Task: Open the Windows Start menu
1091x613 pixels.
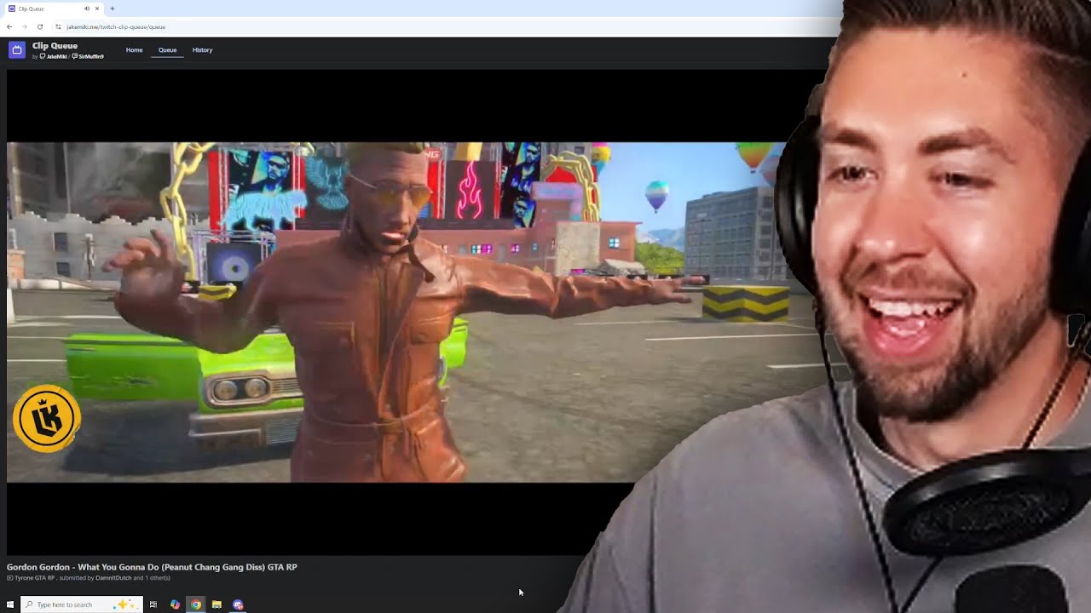Action: point(10,604)
